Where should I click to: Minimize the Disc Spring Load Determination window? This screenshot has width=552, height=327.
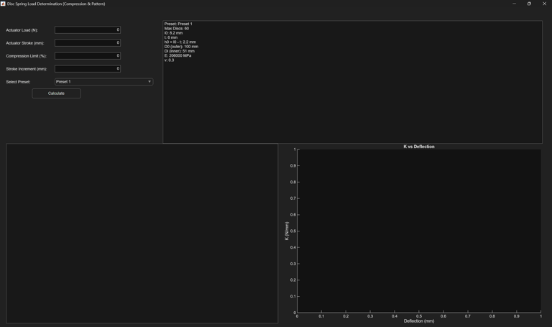(x=515, y=4)
